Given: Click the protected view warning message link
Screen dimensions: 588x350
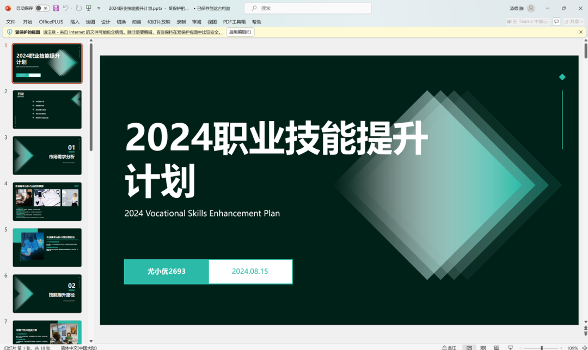Looking at the screenshot, I should (x=133, y=32).
